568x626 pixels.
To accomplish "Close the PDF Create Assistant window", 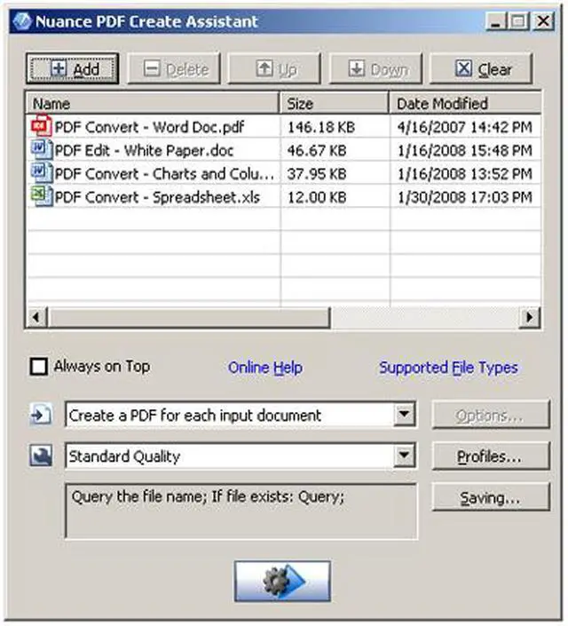I will (543, 20).
